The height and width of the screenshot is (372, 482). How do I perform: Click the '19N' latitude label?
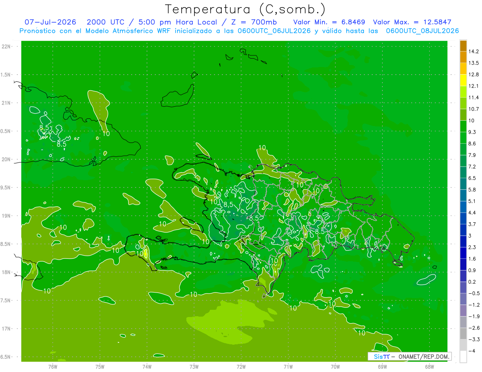(6, 216)
